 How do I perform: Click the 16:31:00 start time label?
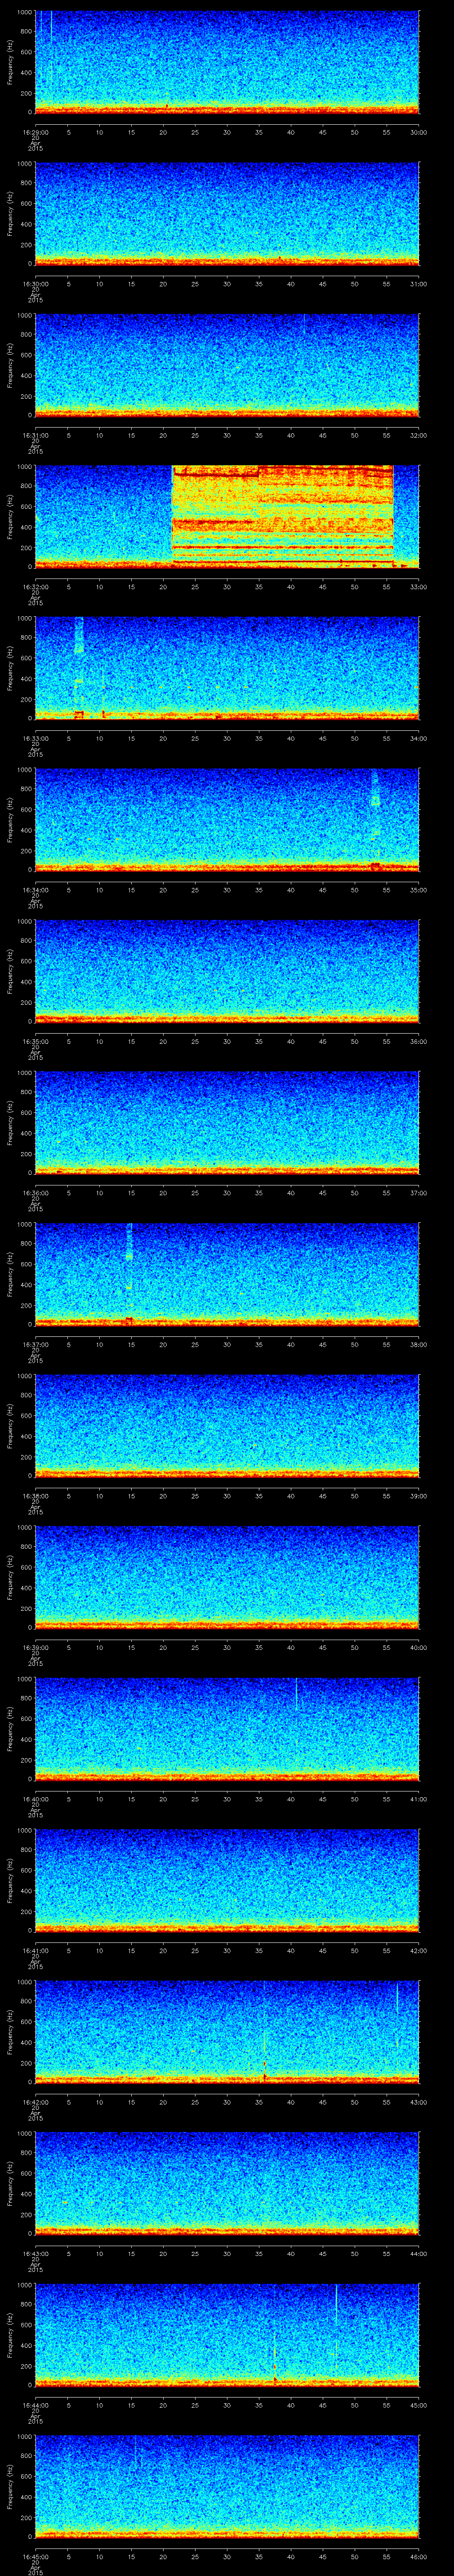click(x=35, y=435)
